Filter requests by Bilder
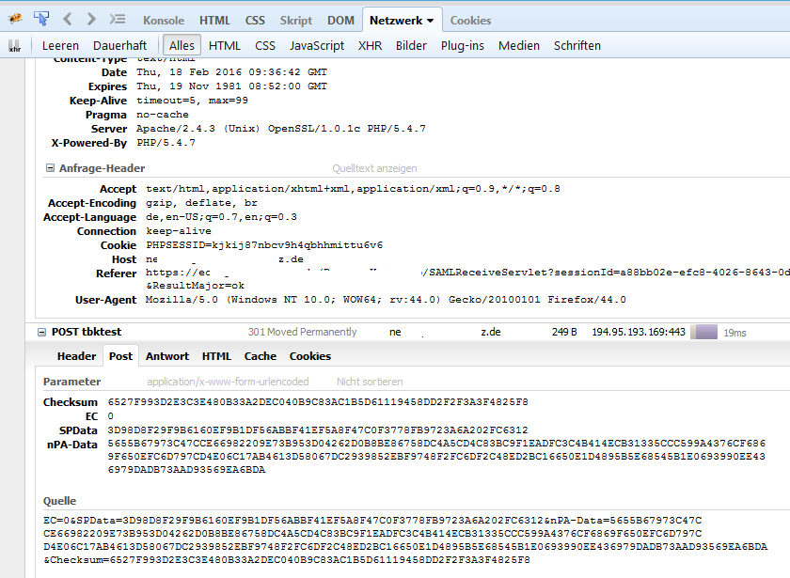This screenshot has height=578, width=790. [x=411, y=45]
